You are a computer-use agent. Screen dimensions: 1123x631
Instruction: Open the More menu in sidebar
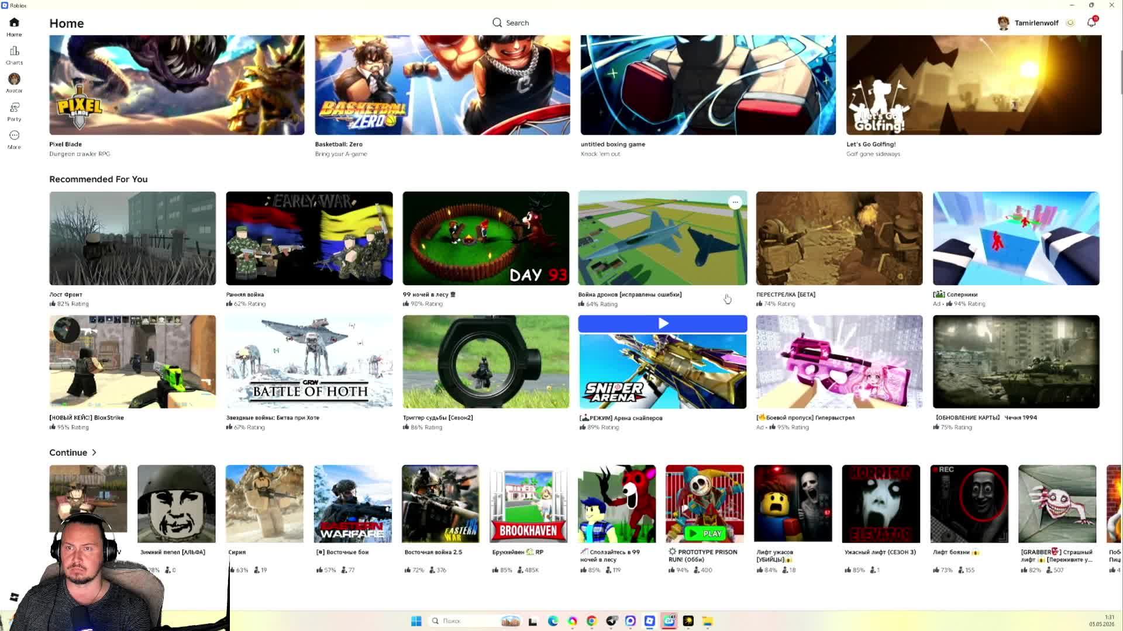coord(14,140)
